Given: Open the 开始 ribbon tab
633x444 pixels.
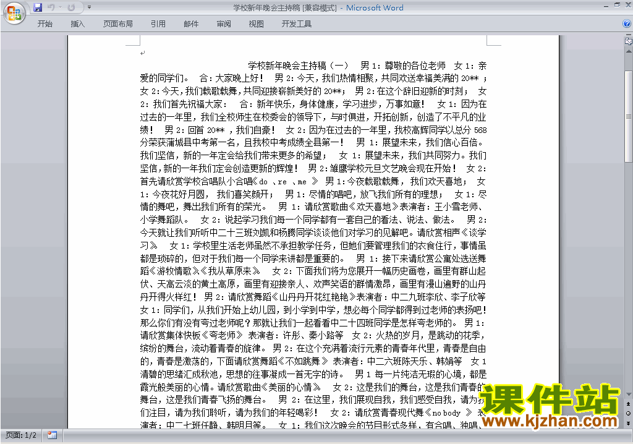Looking at the screenshot, I should [45, 24].
